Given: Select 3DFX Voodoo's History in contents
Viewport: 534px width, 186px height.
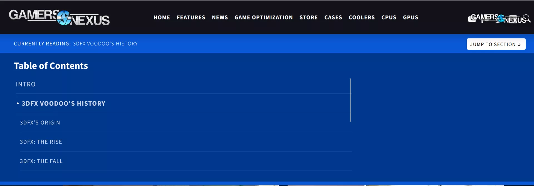Looking at the screenshot, I should coord(63,103).
